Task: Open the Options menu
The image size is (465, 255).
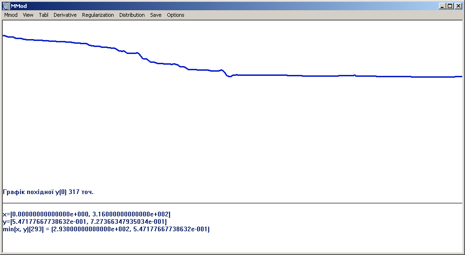Action: point(176,15)
